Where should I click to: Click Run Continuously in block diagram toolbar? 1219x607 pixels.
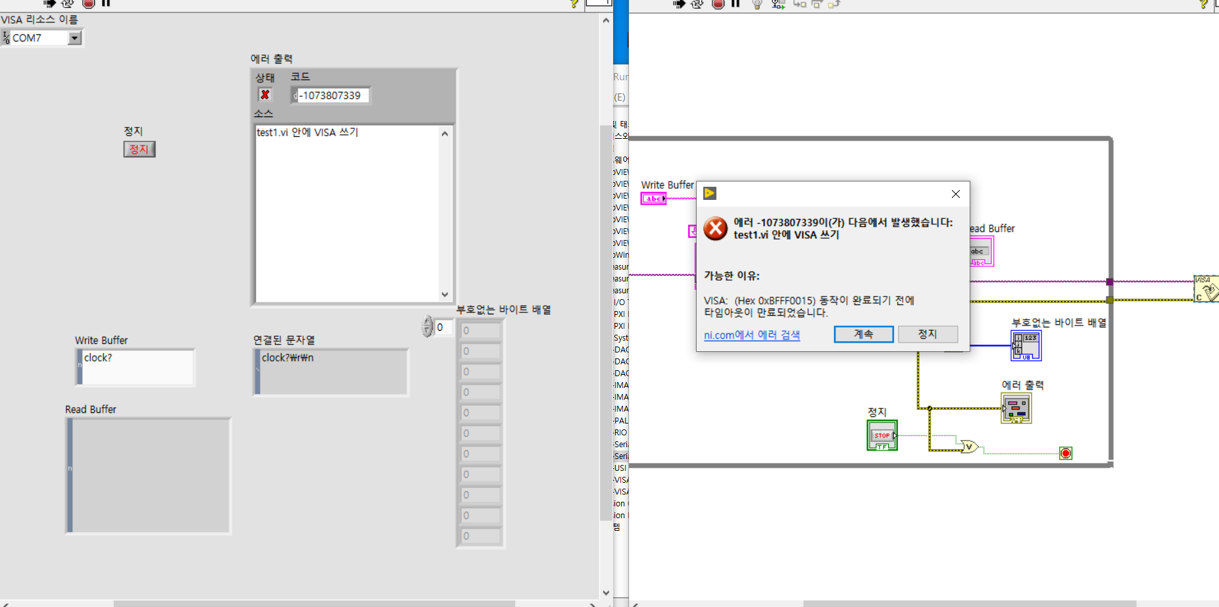pyautogui.click(x=697, y=3)
